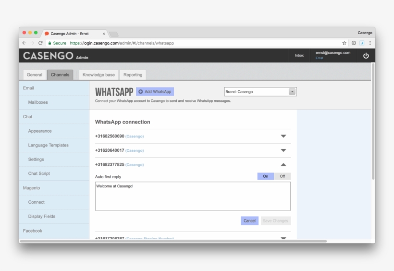Switch to the General tab
This screenshot has height=271, width=394.
[35, 74]
